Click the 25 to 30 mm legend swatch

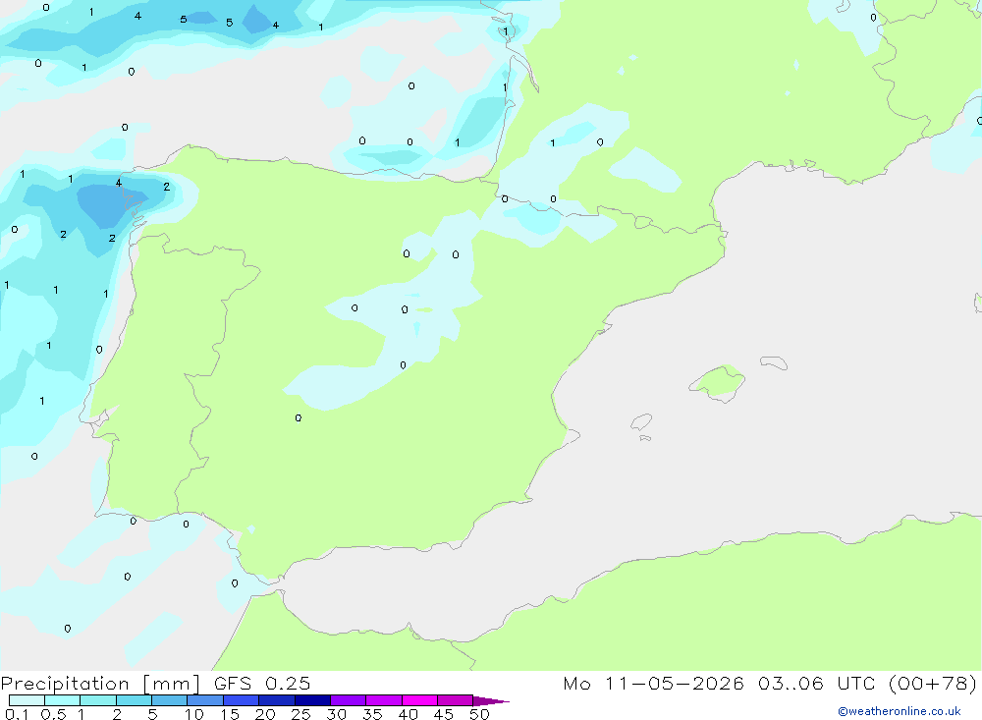(312, 700)
